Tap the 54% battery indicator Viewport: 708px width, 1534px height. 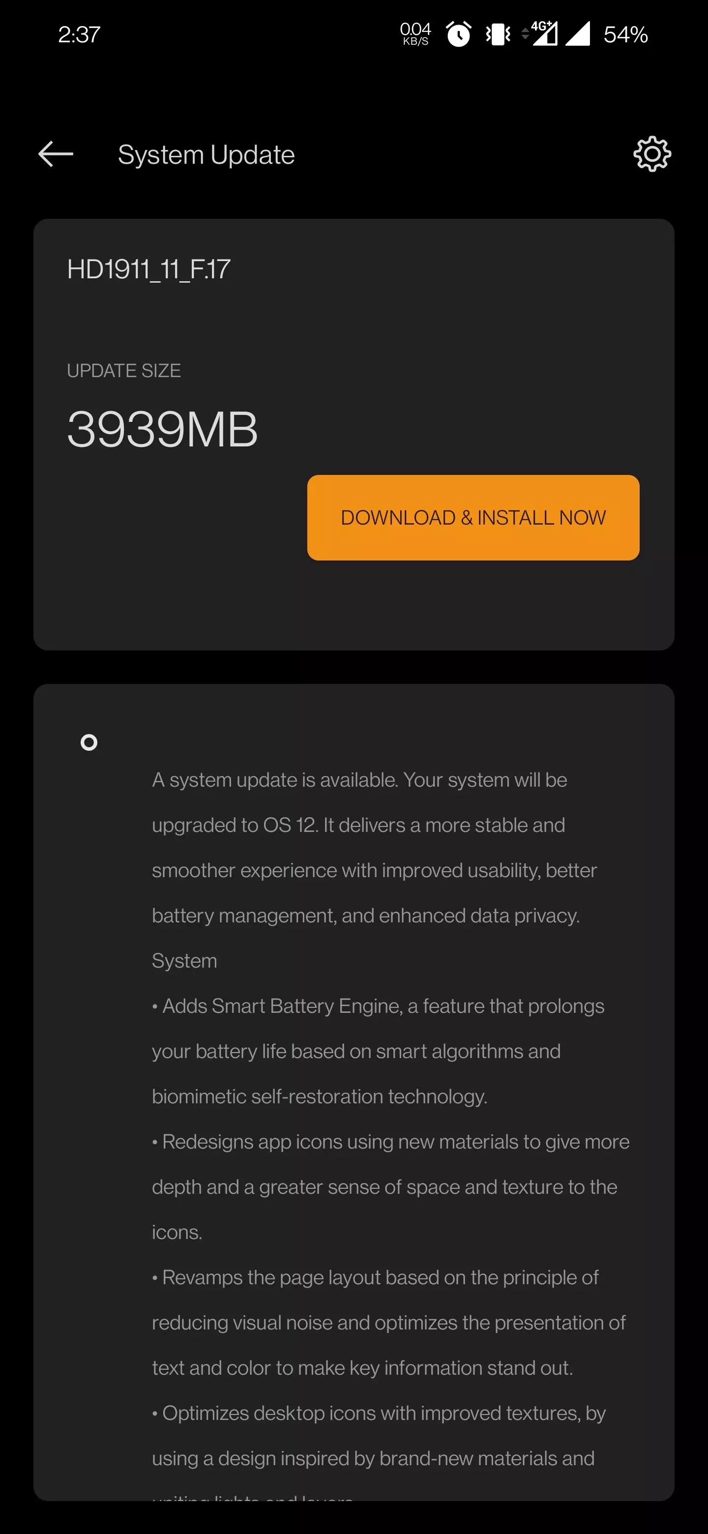(x=625, y=34)
